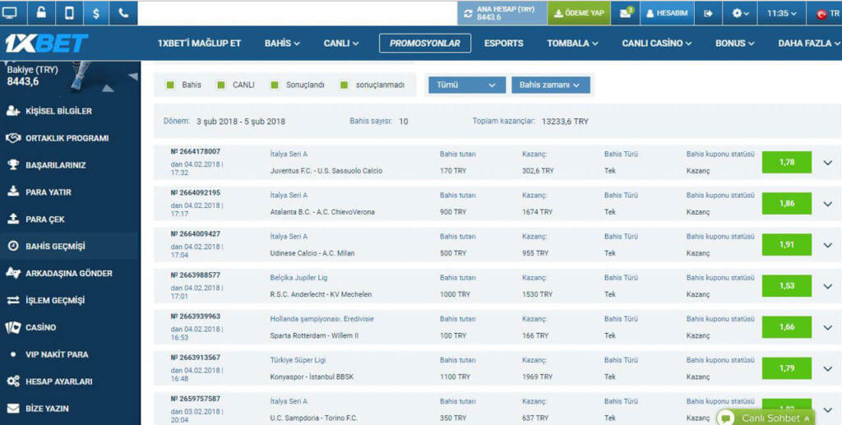
Task: Expand Anderlecht - KV Mechelen bet details
Action: point(827,286)
